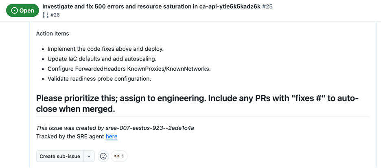Click the circle icon inside the Open badge
The width and height of the screenshot is (381, 168).
coord(15,11)
